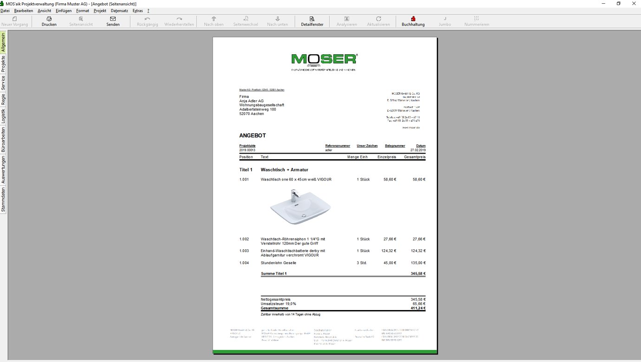Click the Nach unten arrow icon

tap(278, 19)
